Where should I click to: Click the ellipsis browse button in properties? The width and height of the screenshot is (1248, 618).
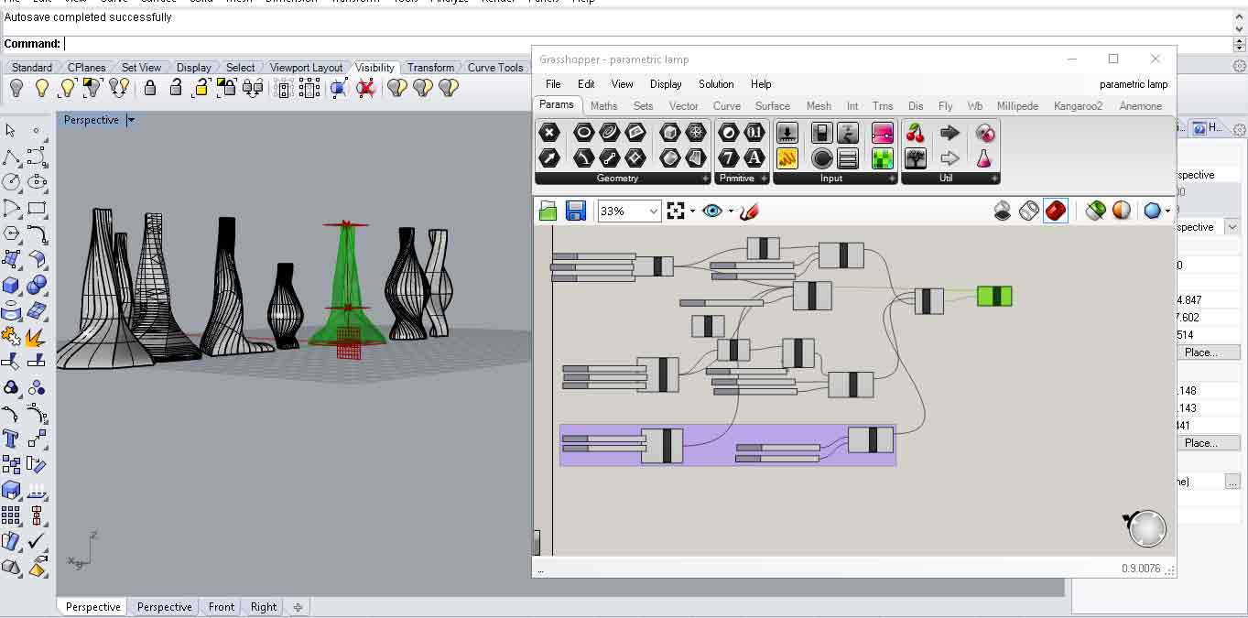(1232, 482)
